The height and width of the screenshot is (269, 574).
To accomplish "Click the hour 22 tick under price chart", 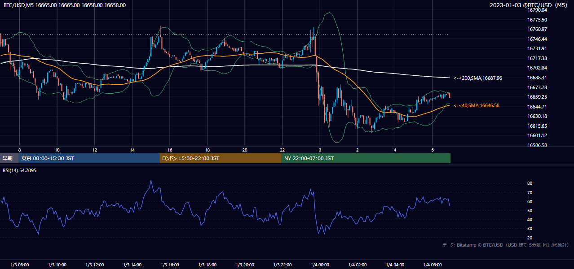I will 282,150.
